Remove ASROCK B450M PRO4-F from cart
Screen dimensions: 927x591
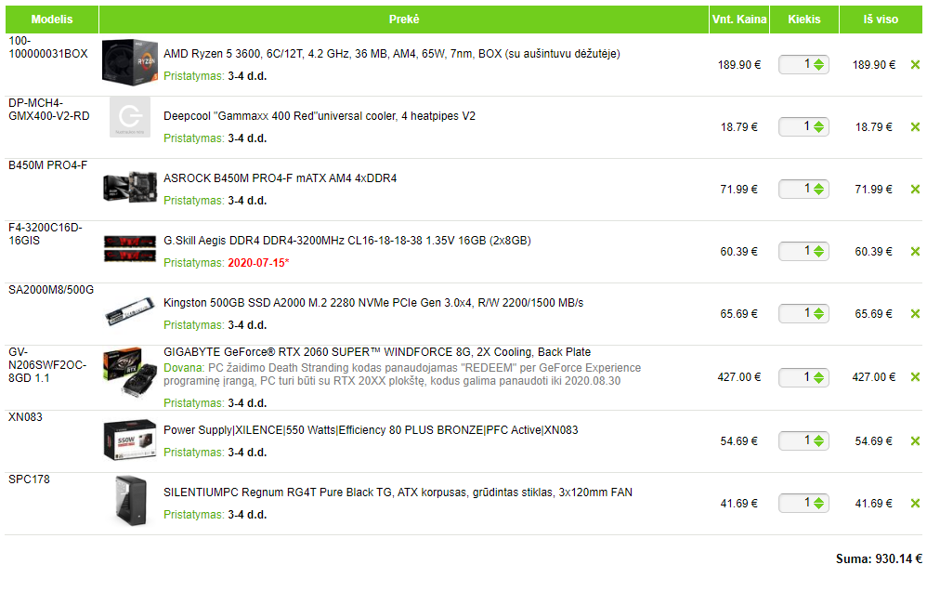point(915,190)
